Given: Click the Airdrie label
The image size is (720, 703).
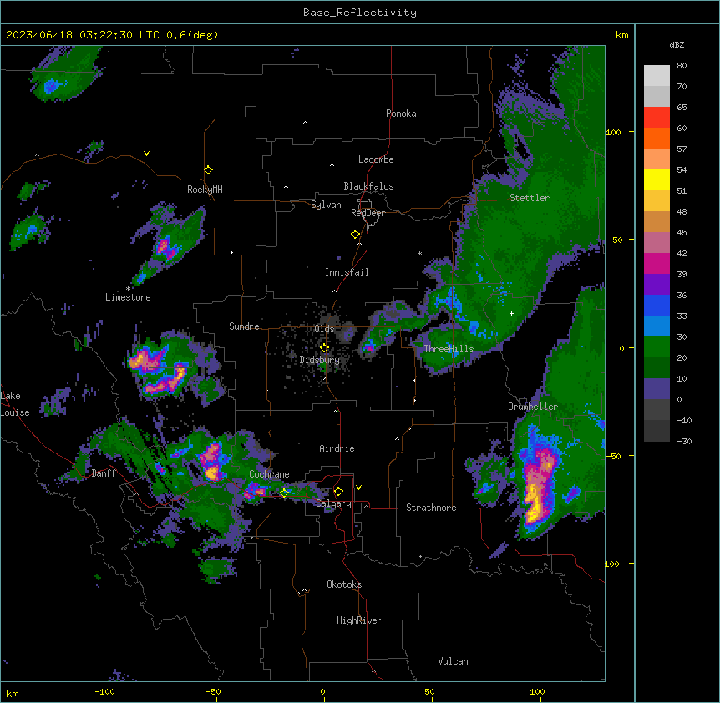Looking at the screenshot, I should point(337,448).
